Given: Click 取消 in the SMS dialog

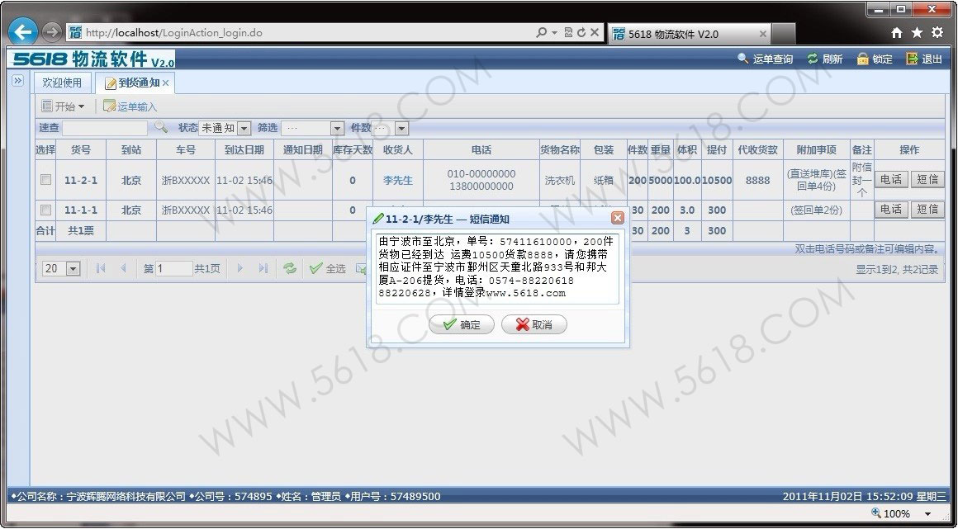Looking at the screenshot, I should pos(534,325).
